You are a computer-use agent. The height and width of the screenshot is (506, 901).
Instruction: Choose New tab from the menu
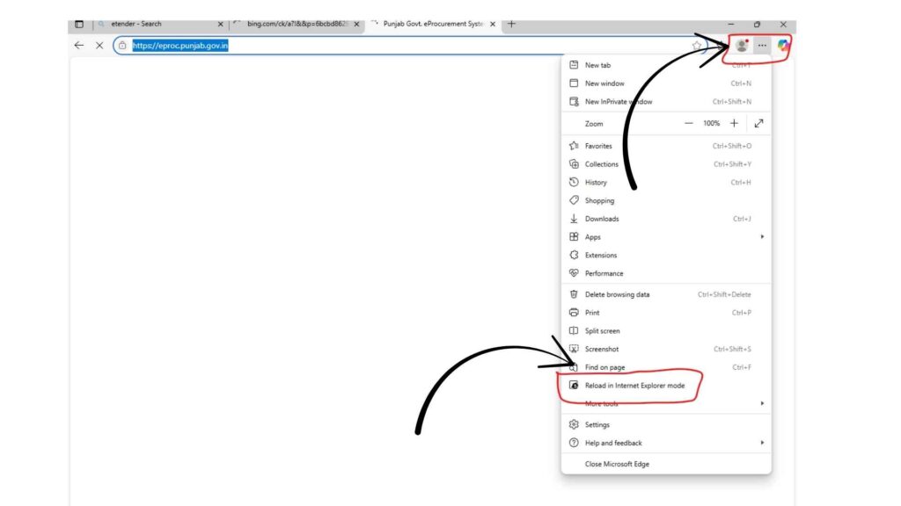point(666,65)
